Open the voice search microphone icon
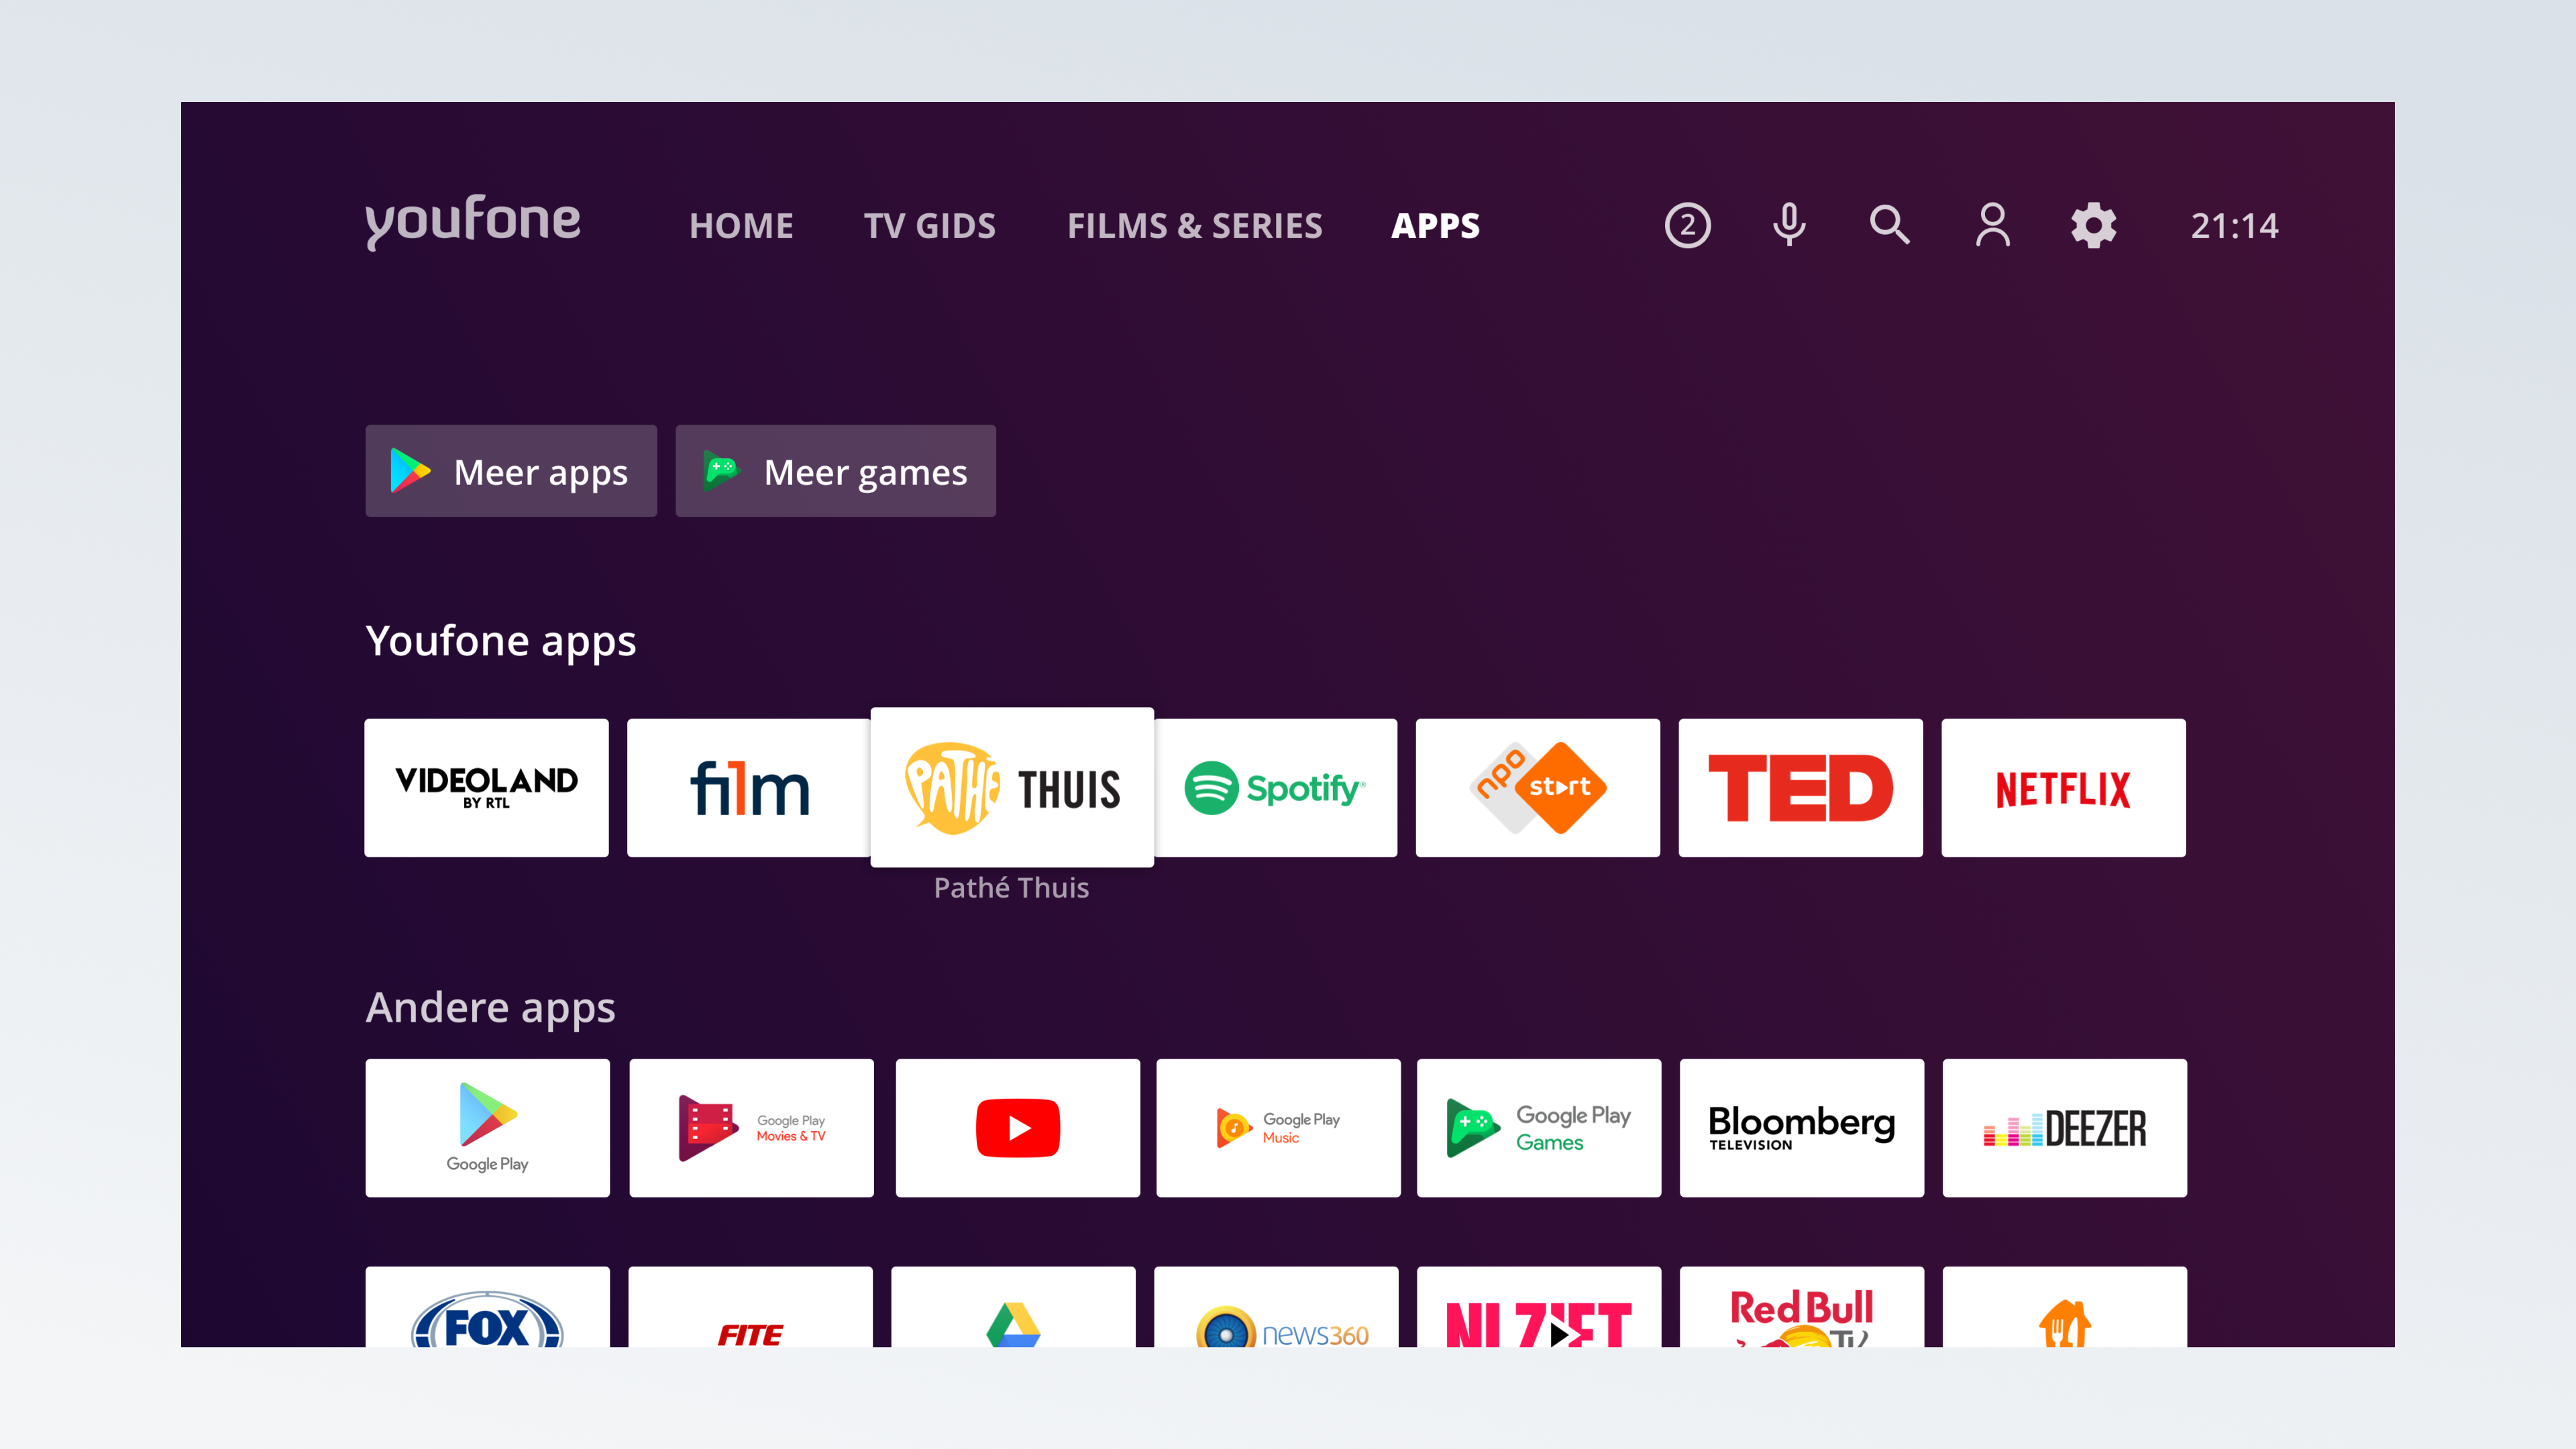Screen dimensions: 2576x1449 pyautogui.click(x=1789, y=225)
